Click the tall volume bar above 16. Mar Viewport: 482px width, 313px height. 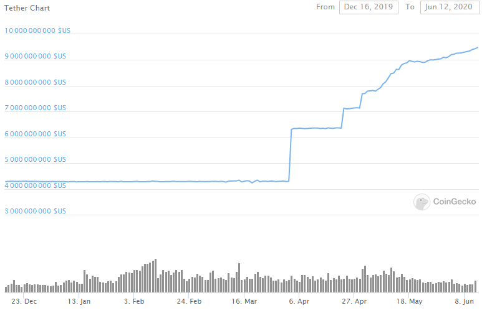click(239, 278)
